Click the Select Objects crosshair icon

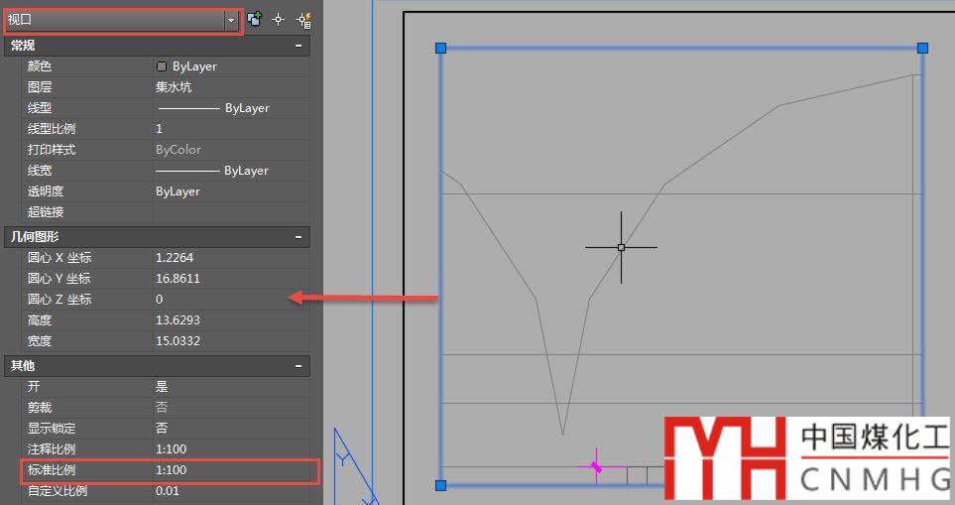[279, 19]
